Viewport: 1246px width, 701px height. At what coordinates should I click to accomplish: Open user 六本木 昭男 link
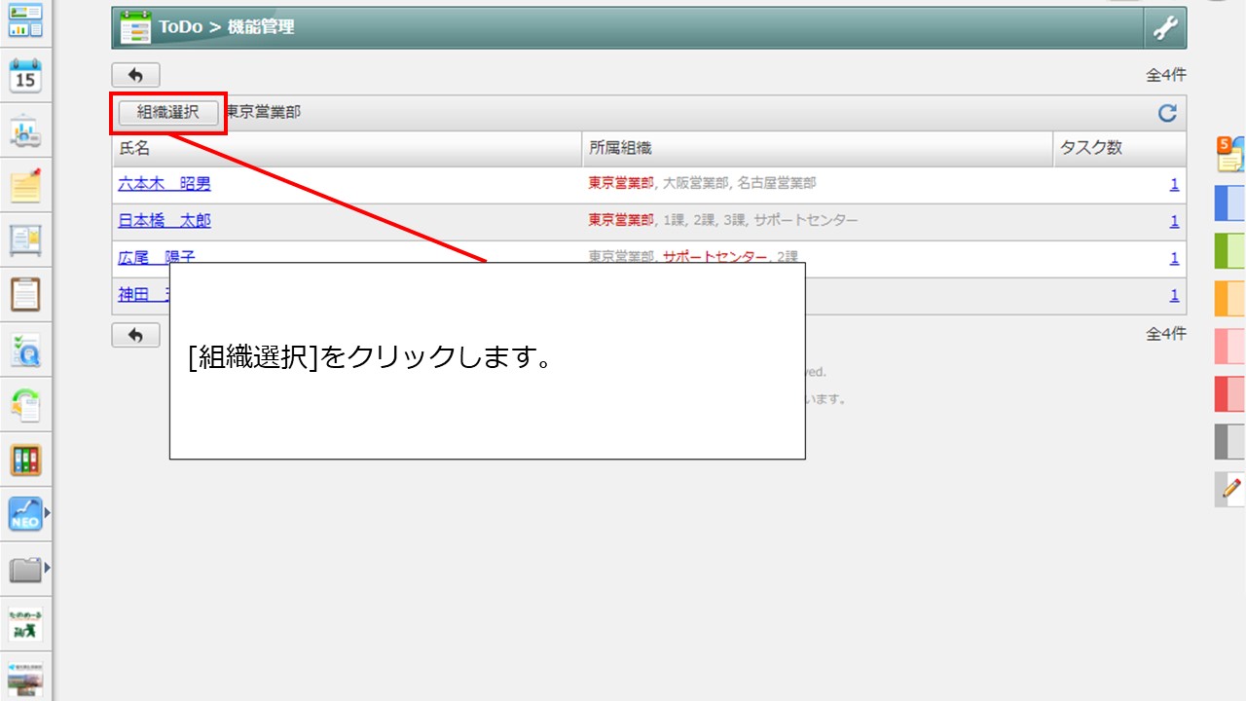point(165,183)
